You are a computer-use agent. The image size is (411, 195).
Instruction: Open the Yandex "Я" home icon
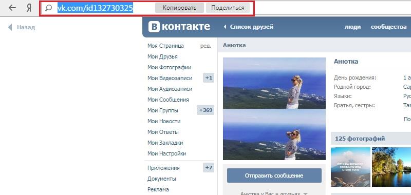click(29, 8)
